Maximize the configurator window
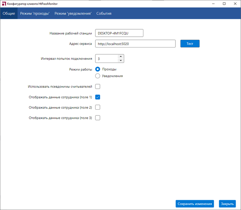241x210 pixels. (224, 3)
